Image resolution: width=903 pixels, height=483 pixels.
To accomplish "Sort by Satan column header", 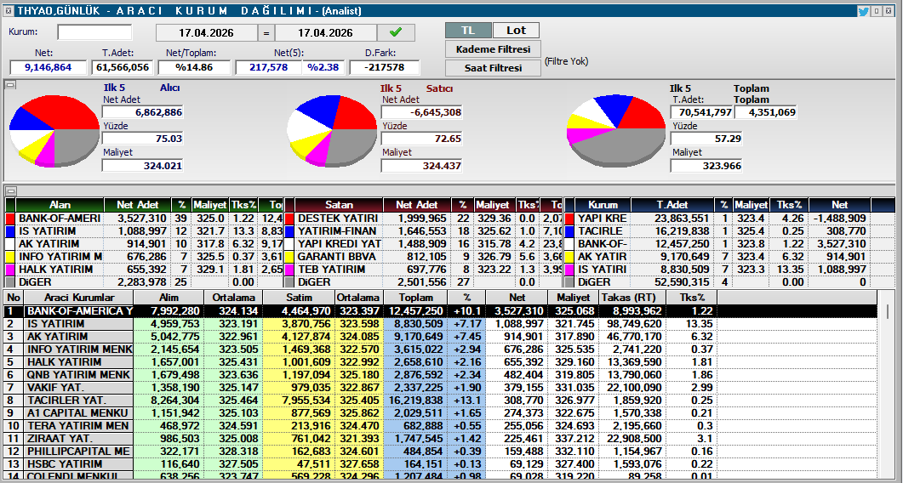I will pyautogui.click(x=339, y=205).
